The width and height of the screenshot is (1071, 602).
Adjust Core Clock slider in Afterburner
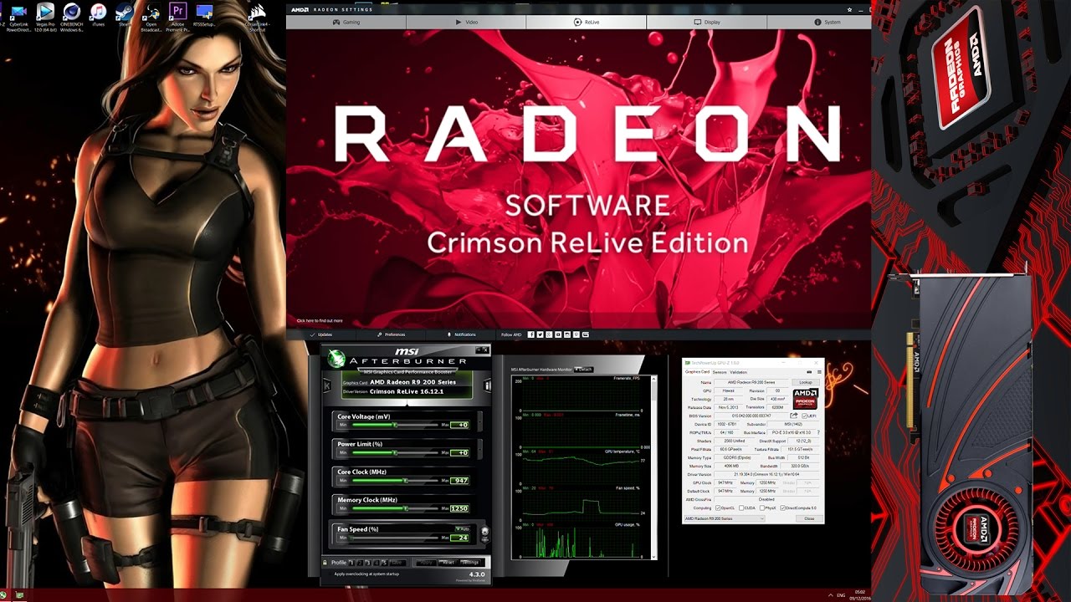coord(395,480)
